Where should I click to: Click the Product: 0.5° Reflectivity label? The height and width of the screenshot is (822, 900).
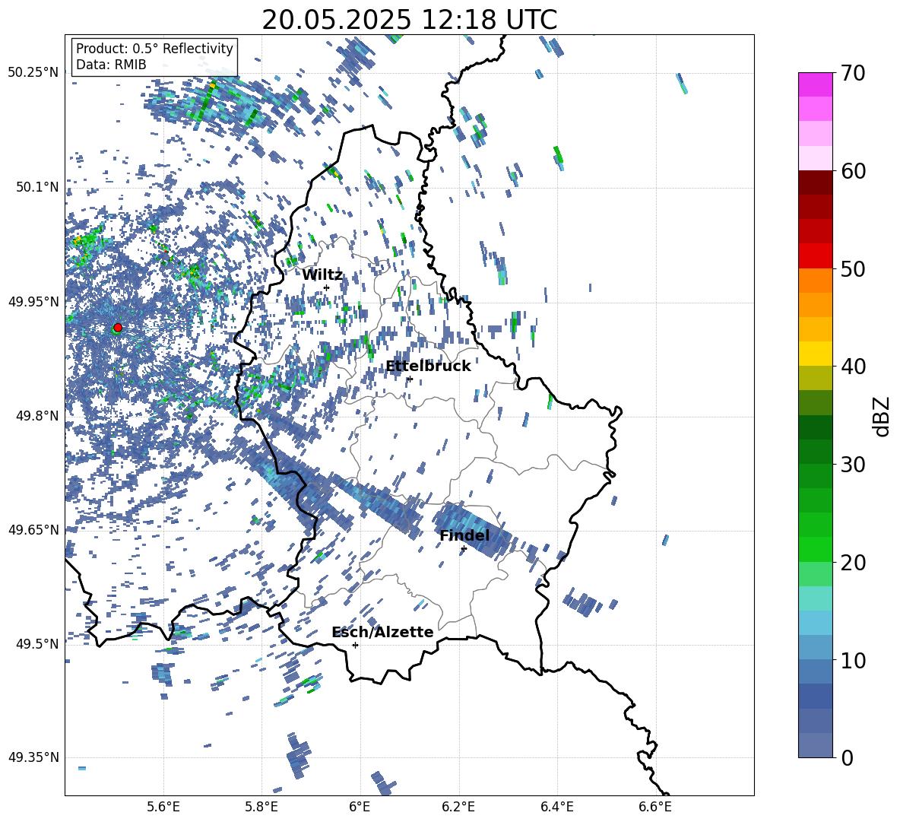point(154,48)
